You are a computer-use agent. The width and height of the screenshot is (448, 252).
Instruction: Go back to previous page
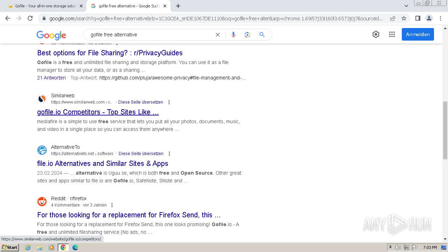point(8,18)
